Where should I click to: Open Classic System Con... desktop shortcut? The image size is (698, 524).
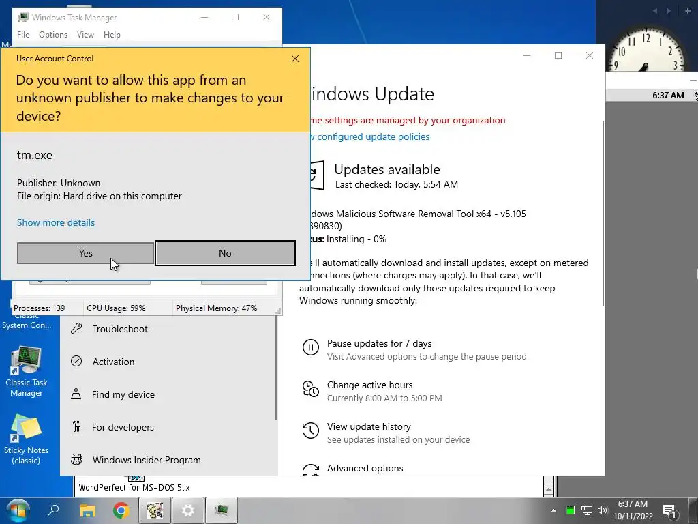27,322
